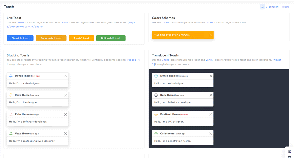Close the translucent Koho theme toast
Image resolution: width=294 pixels, height=158 pixels.
tap(211, 95)
